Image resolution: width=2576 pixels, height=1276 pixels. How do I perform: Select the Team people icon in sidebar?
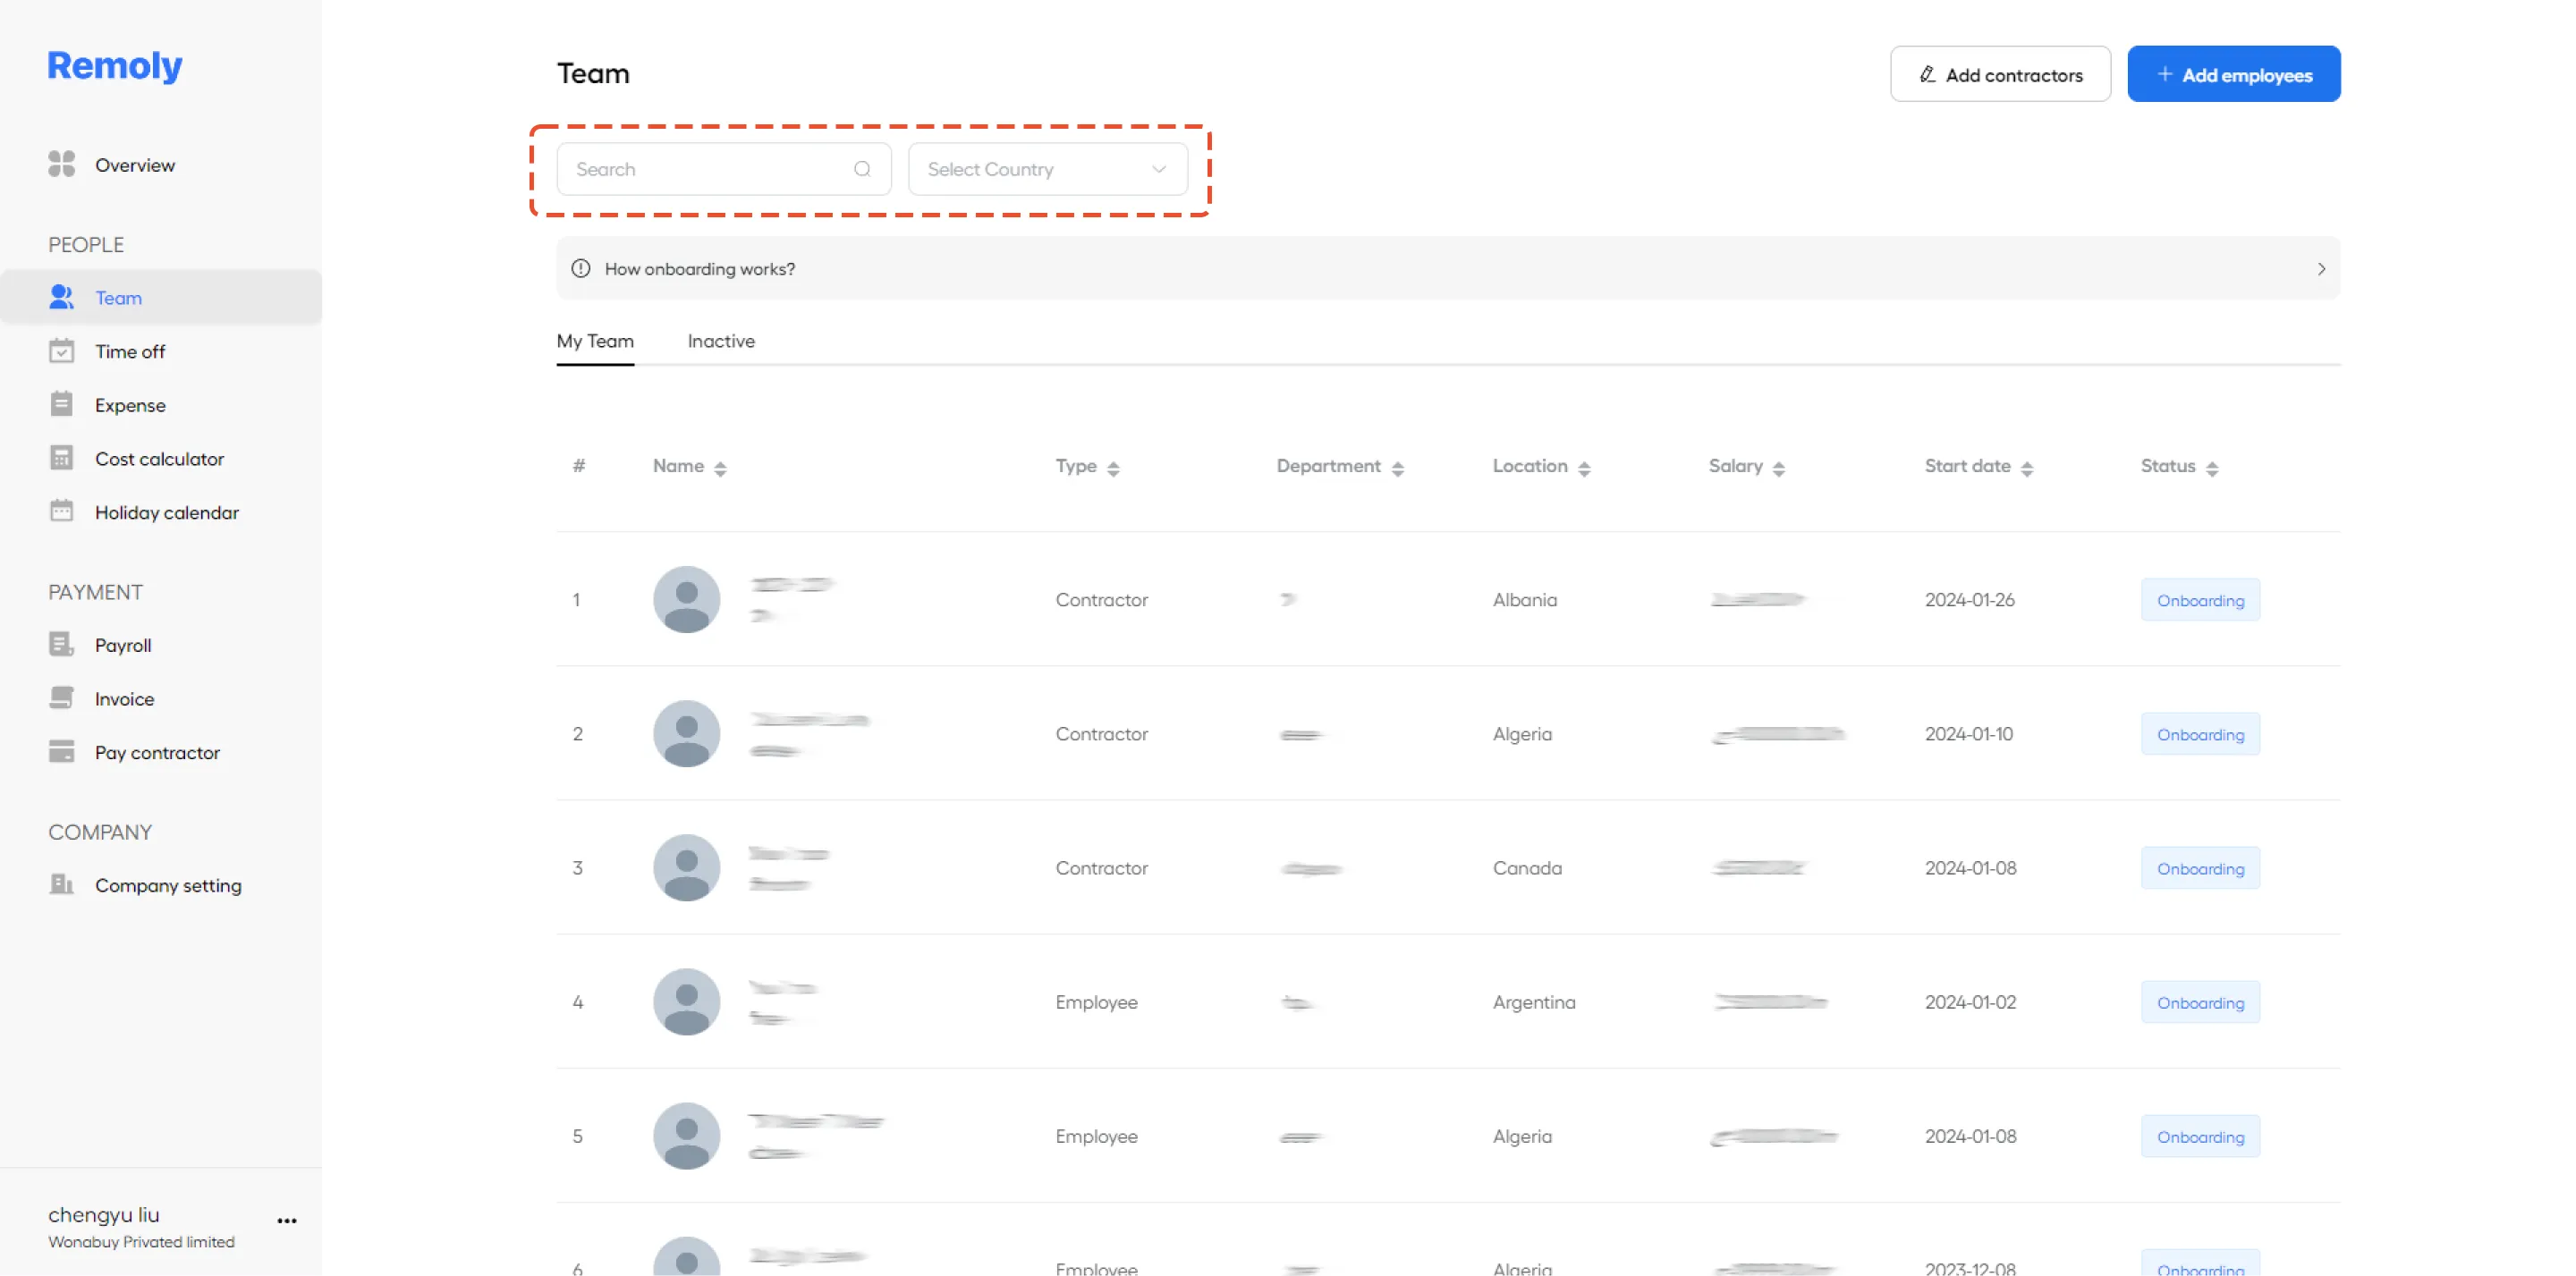pos(62,297)
